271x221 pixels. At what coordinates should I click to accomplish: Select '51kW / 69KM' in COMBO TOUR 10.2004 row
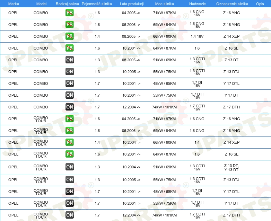(x=164, y=167)
